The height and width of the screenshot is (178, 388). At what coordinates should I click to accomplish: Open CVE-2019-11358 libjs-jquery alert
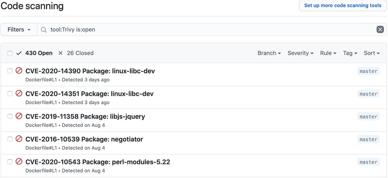click(85, 117)
